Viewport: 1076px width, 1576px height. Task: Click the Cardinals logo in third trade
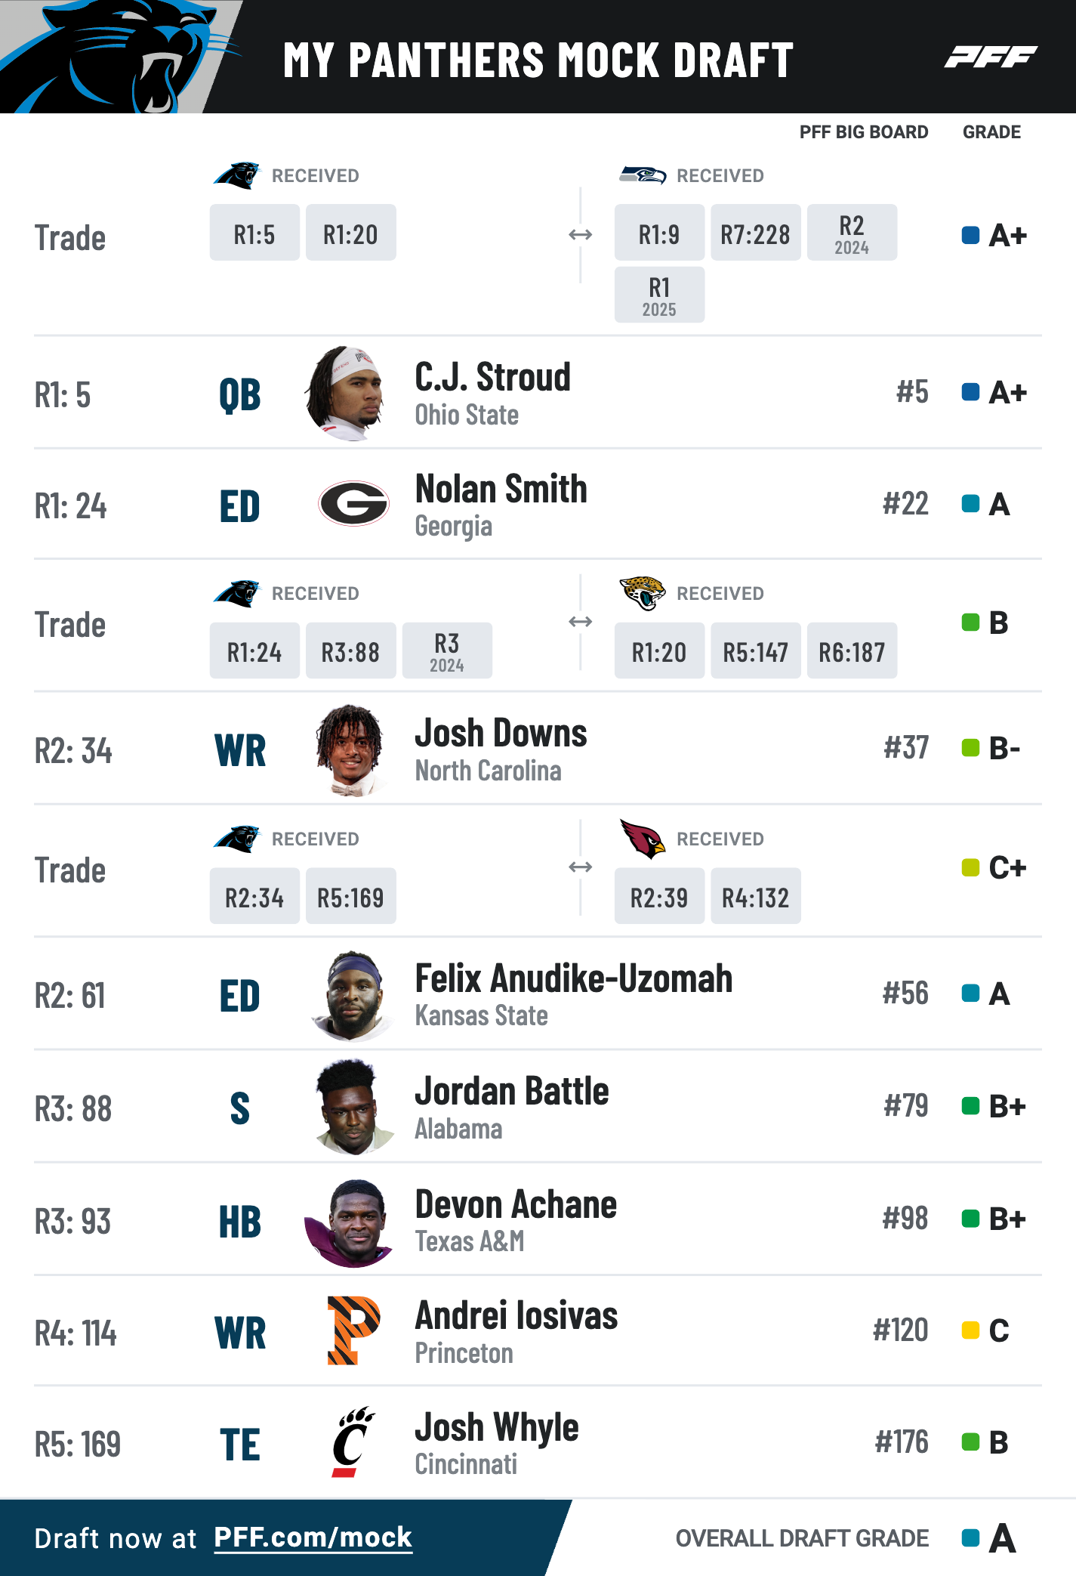pyautogui.click(x=643, y=839)
